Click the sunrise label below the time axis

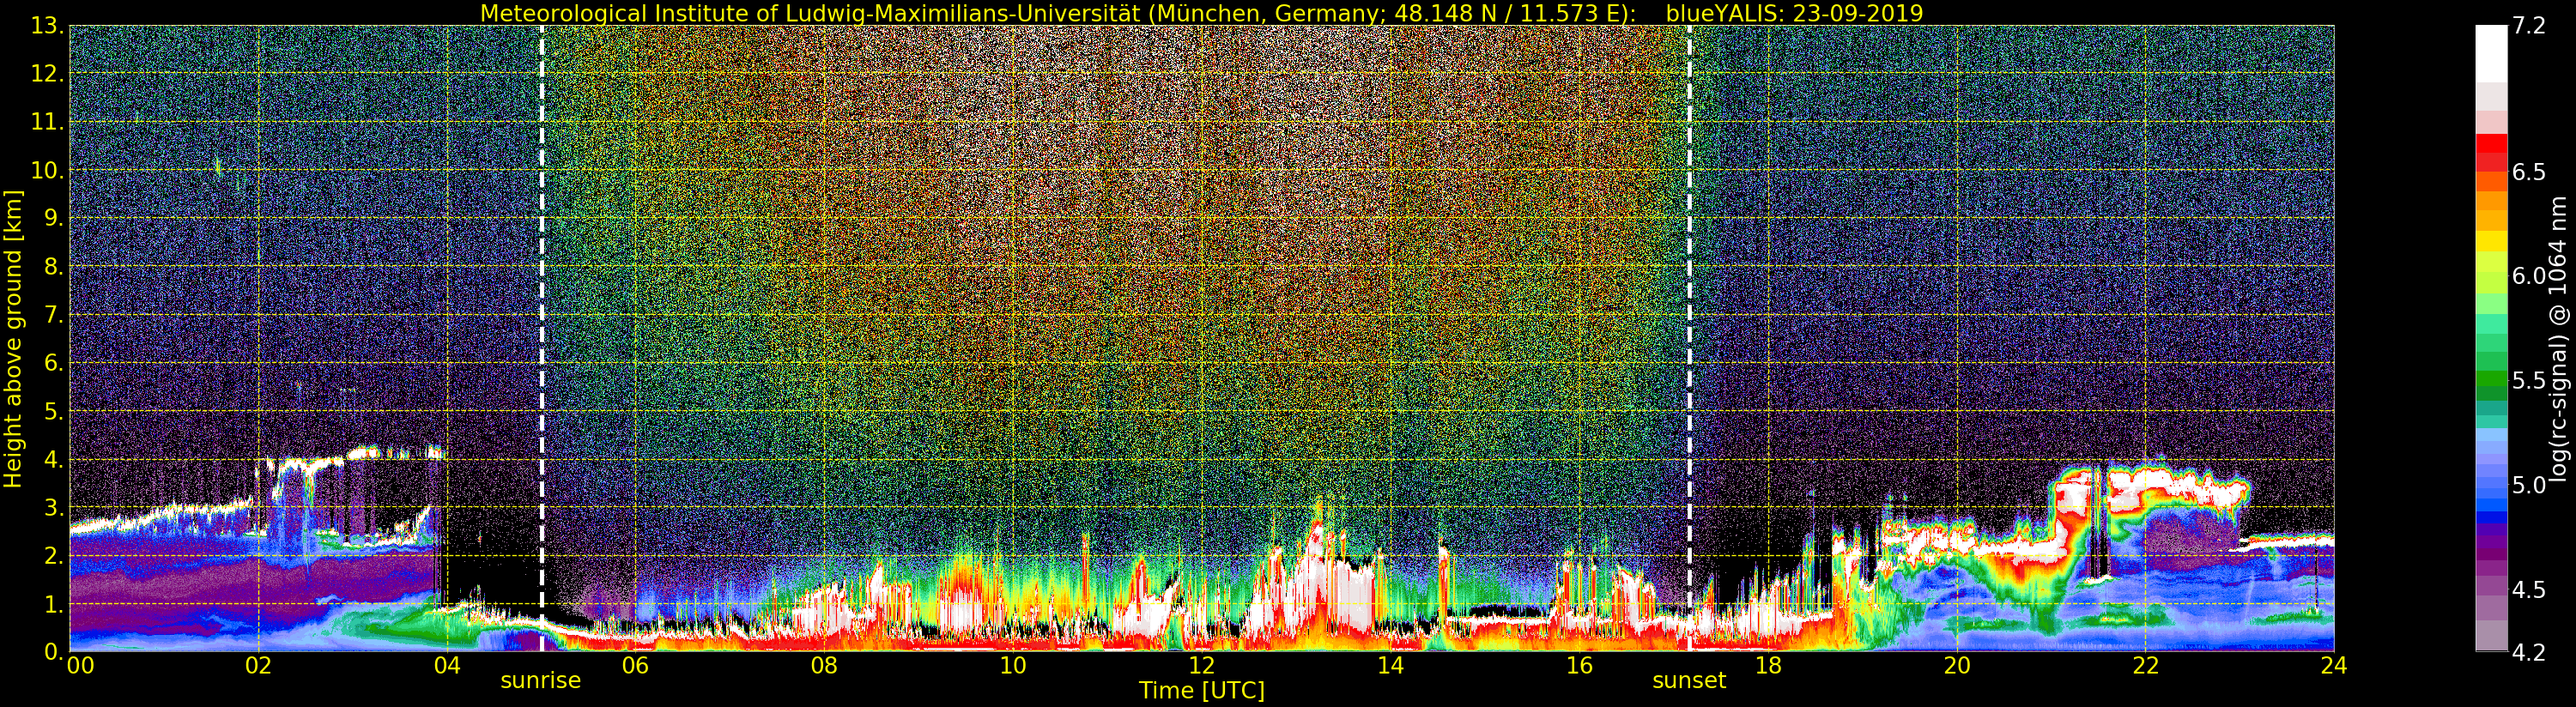pyautogui.click(x=540, y=681)
